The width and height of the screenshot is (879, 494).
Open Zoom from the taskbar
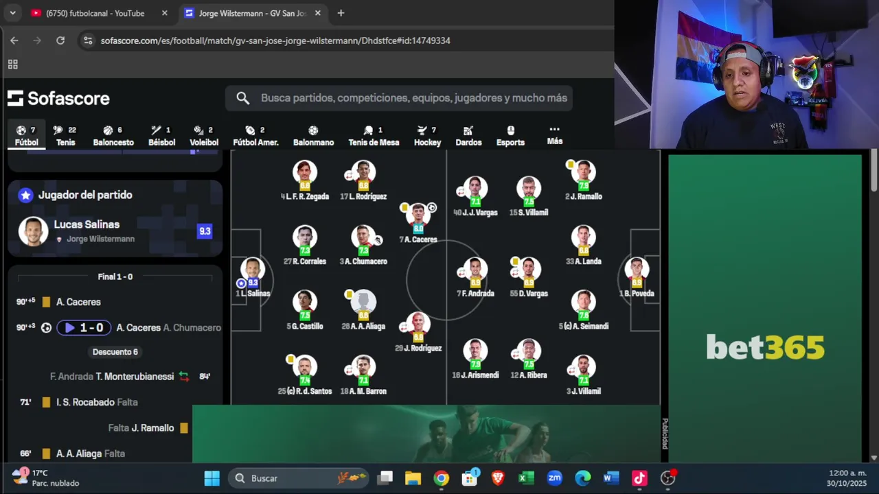tap(554, 478)
